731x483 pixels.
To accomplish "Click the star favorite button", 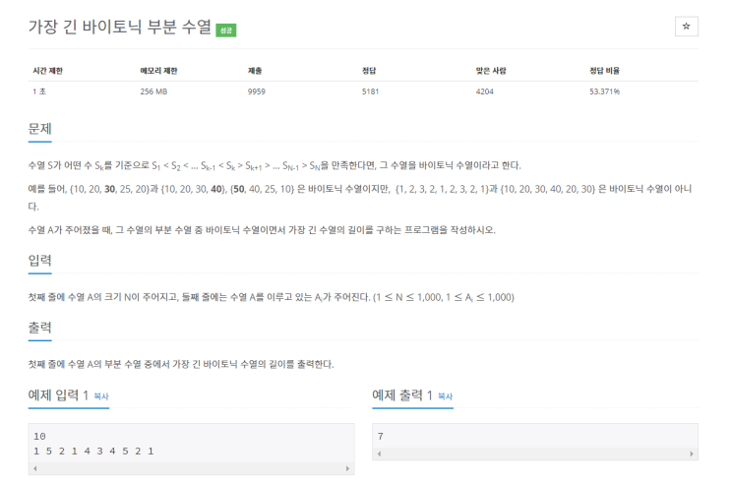I will pos(687,27).
